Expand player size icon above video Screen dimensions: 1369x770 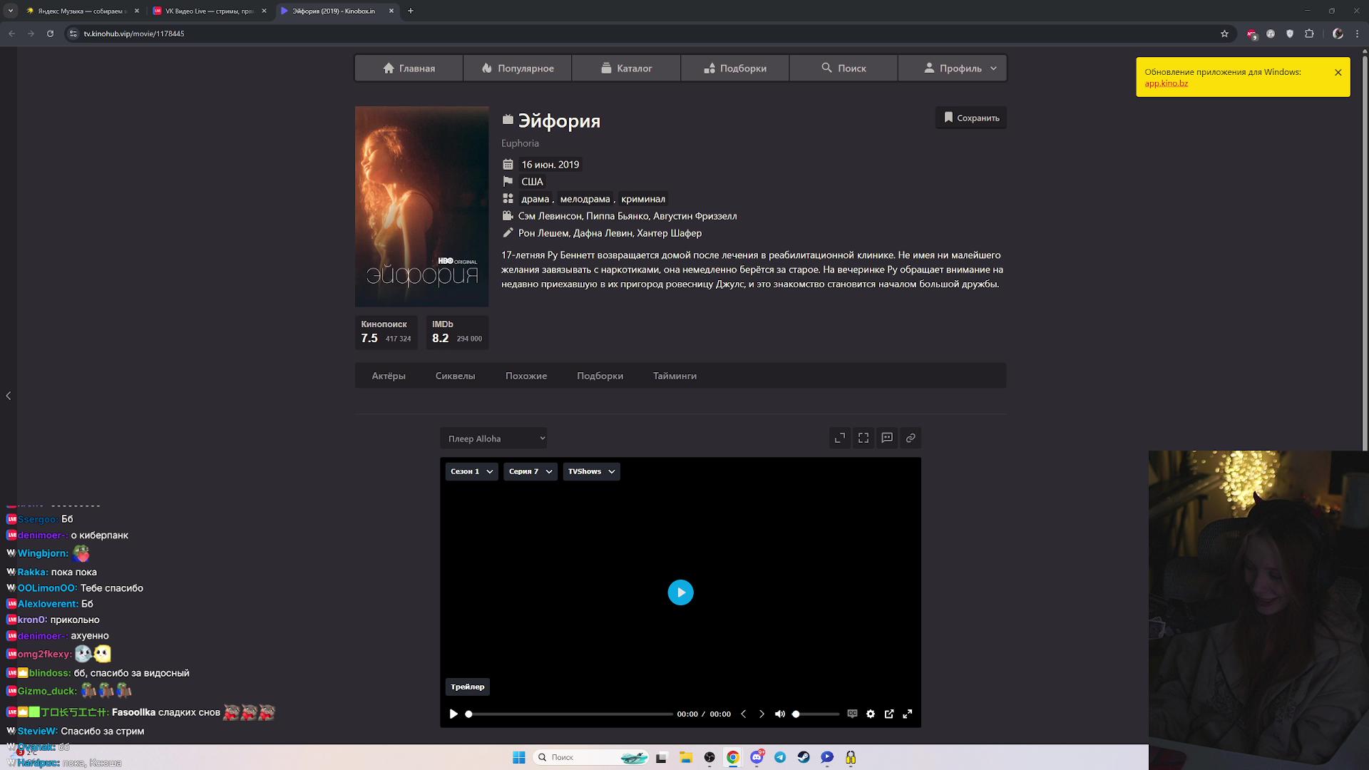(x=840, y=438)
